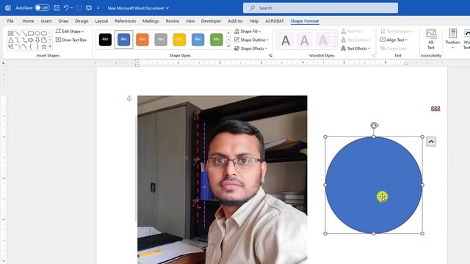Open the Position dropdown
This screenshot has height=264, width=470.
tap(452, 39)
